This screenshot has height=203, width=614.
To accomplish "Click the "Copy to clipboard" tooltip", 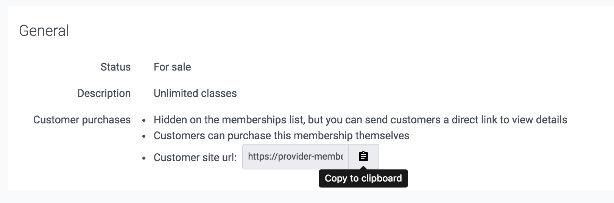I will pyautogui.click(x=363, y=178).
